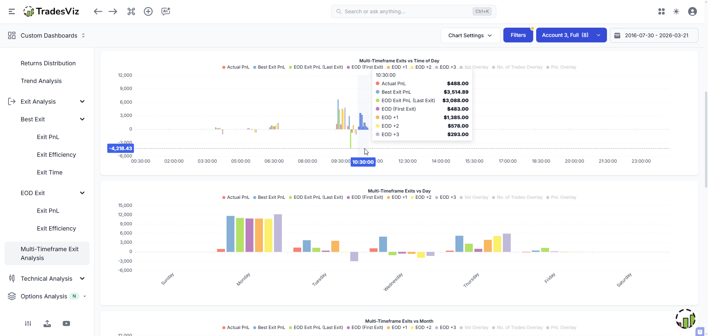Open the Returns Distribution page
Viewport: 708px width, 336px height.
(x=48, y=63)
